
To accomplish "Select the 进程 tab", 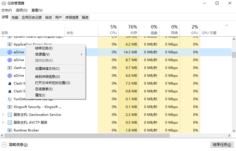I will 5,17.
